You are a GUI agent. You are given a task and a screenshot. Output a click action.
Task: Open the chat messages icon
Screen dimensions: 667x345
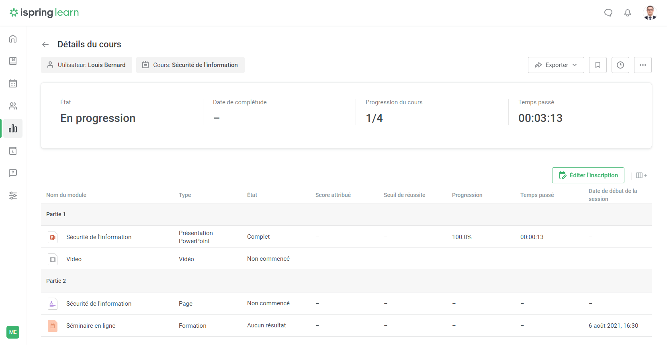[608, 13]
